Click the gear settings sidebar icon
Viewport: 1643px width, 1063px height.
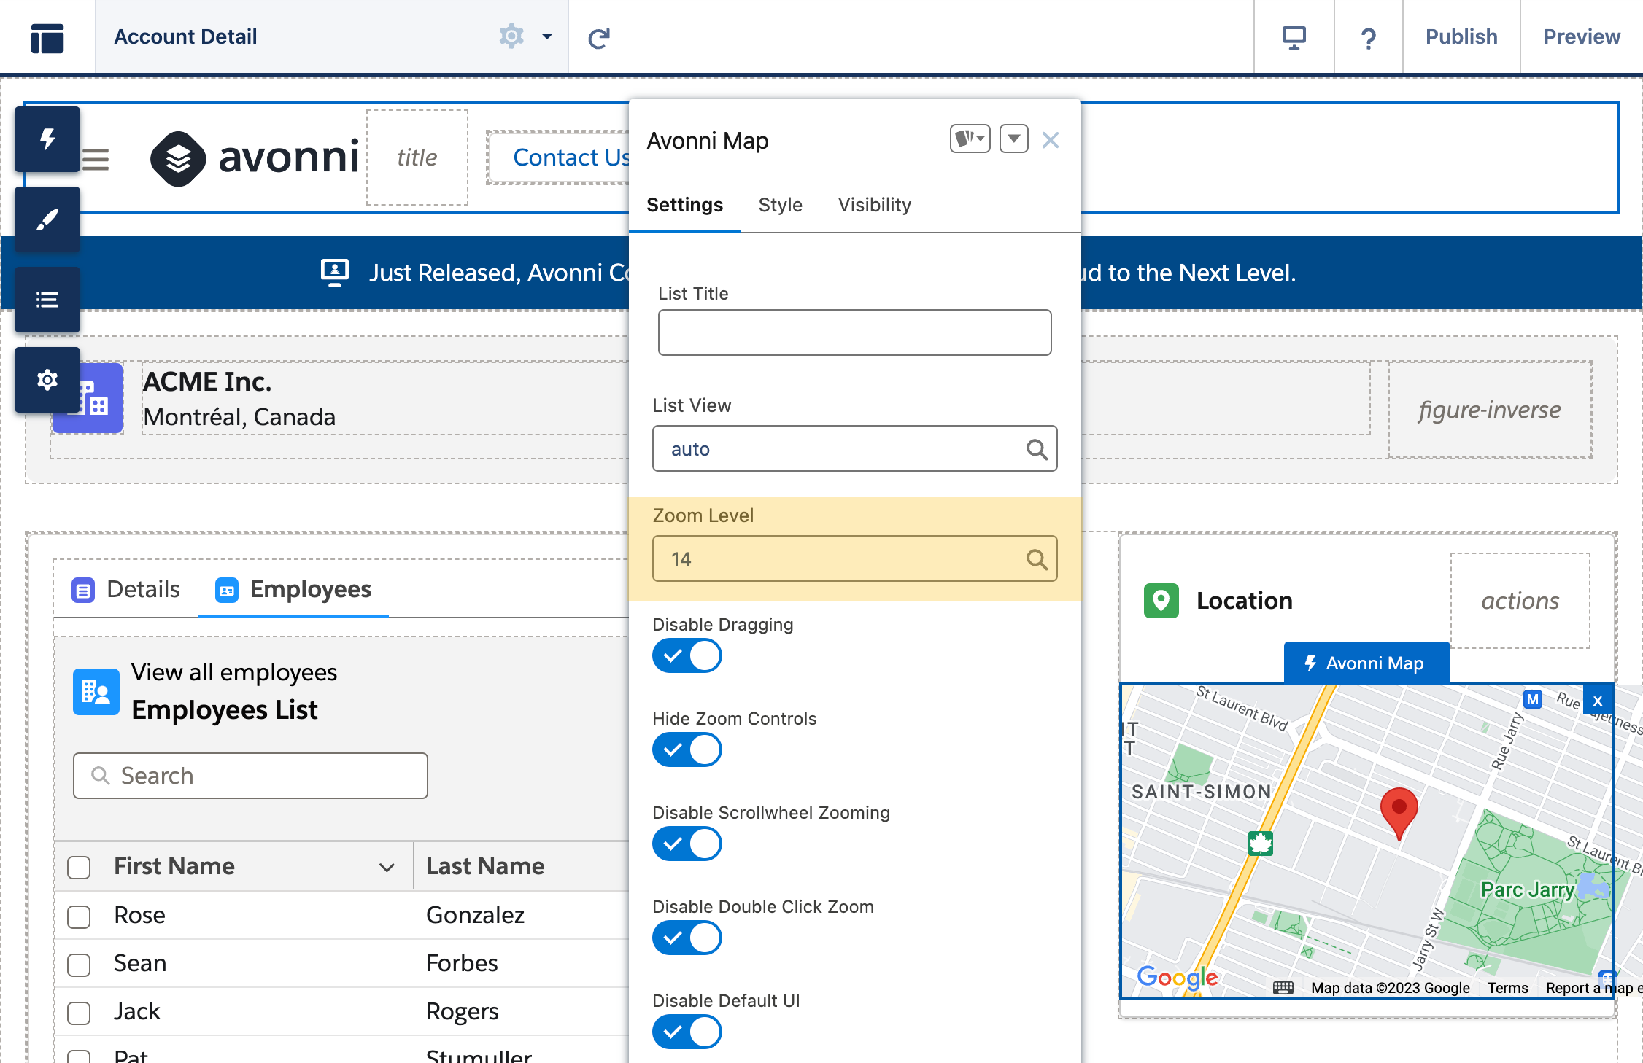tap(47, 380)
